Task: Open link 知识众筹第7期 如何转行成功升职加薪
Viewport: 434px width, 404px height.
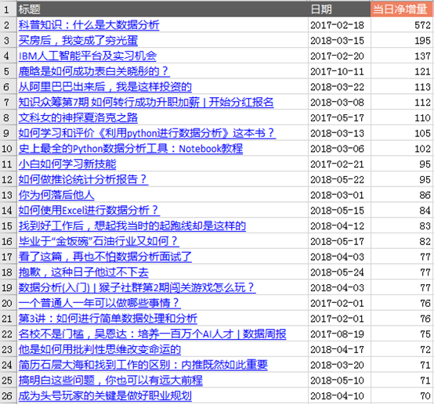Action: pyautogui.click(x=109, y=103)
